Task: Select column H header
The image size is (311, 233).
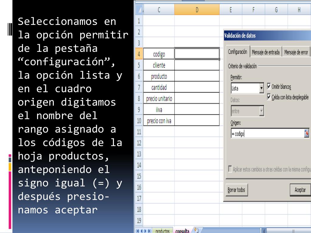Action: coord(299,9)
